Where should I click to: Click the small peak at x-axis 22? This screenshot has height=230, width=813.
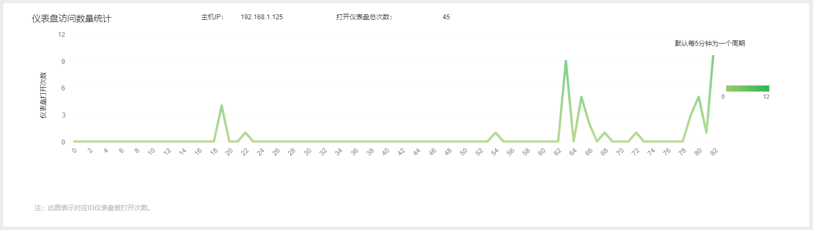tap(245, 133)
